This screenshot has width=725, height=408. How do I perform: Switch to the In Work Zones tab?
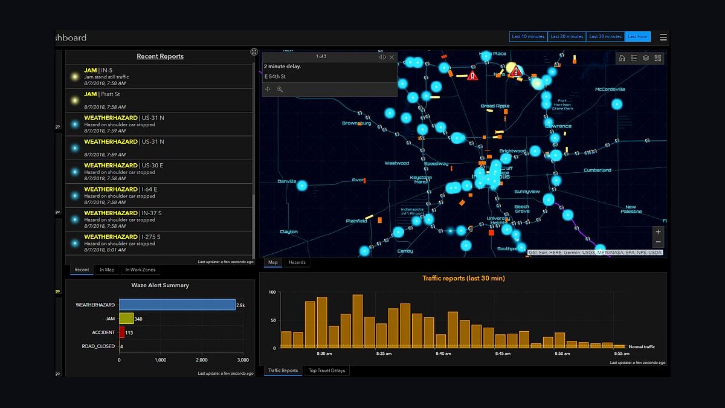pyautogui.click(x=140, y=270)
